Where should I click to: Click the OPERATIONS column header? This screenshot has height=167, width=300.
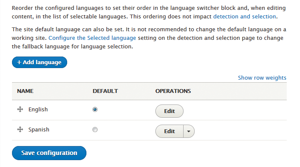coord(173,91)
